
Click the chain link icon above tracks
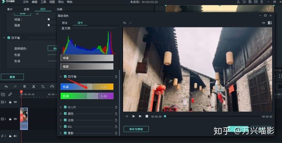click(x=10, y=94)
